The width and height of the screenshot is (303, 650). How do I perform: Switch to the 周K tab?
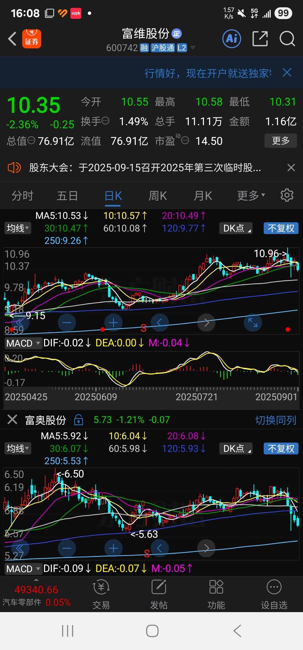[158, 195]
